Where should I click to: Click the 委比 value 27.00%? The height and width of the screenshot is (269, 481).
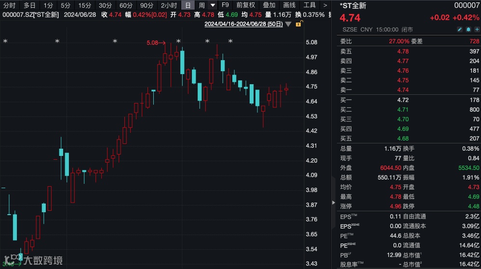tap(399, 41)
